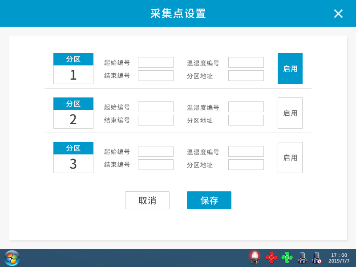This screenshot has height=267, width=356.
Task: Focus 温湿度编号 field of 分区 2
Action: 246,107
